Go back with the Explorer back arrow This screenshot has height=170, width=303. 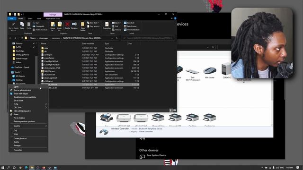coord(10,38)
